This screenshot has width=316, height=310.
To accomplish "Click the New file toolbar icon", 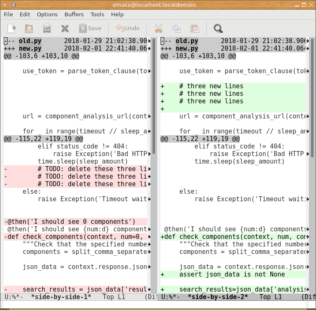I will 11,28.
